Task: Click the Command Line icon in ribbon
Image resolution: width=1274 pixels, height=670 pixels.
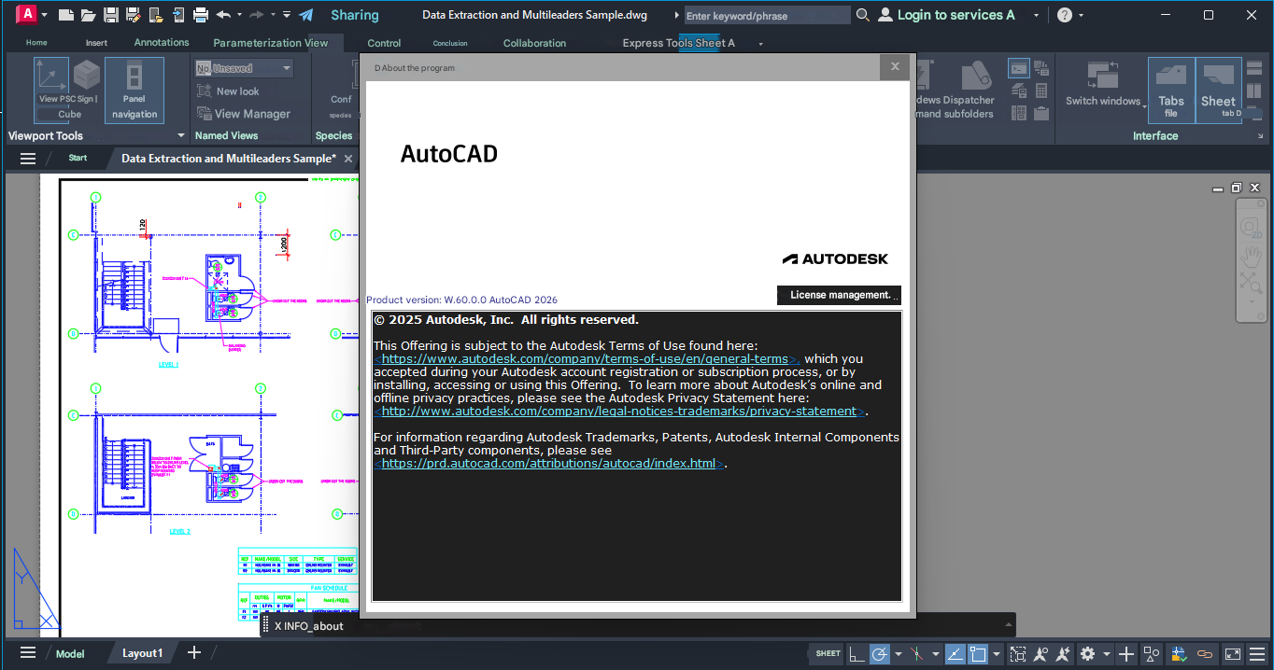Action: coord(1019,68)
